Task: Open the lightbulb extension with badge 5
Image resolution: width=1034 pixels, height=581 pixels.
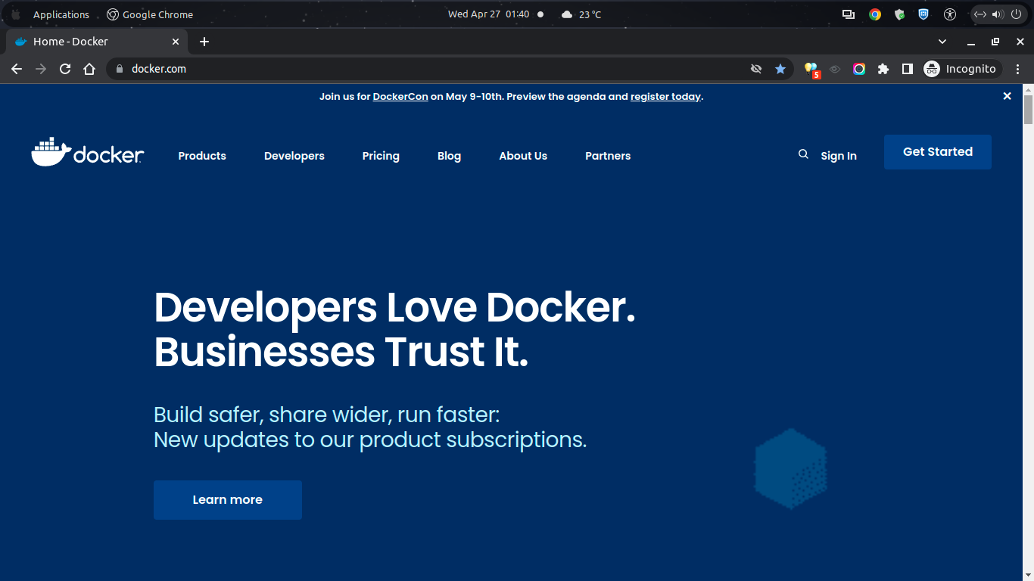Action: coord(811,70)
